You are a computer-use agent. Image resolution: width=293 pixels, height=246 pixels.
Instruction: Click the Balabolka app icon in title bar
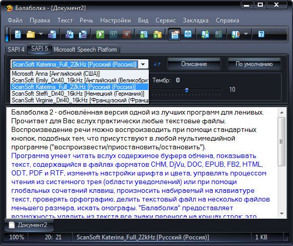[x=9, y=8]
